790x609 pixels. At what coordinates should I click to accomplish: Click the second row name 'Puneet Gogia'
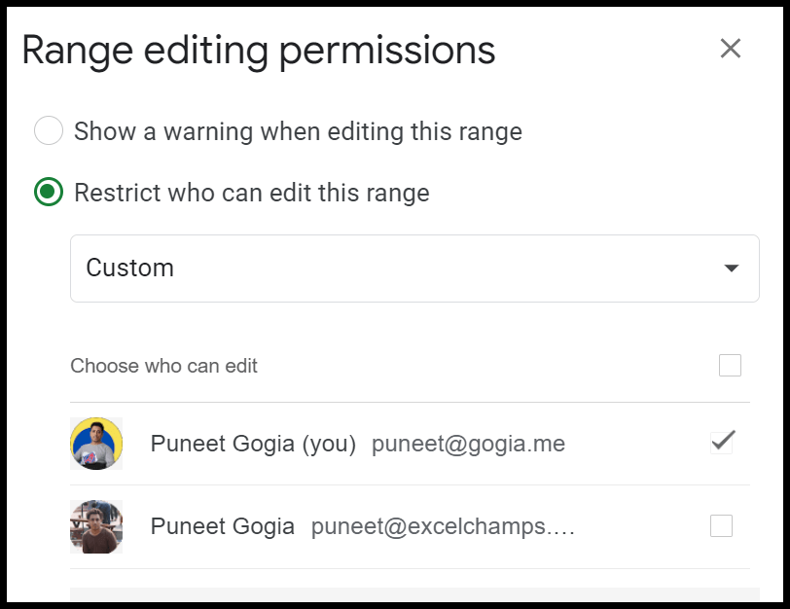222,526
